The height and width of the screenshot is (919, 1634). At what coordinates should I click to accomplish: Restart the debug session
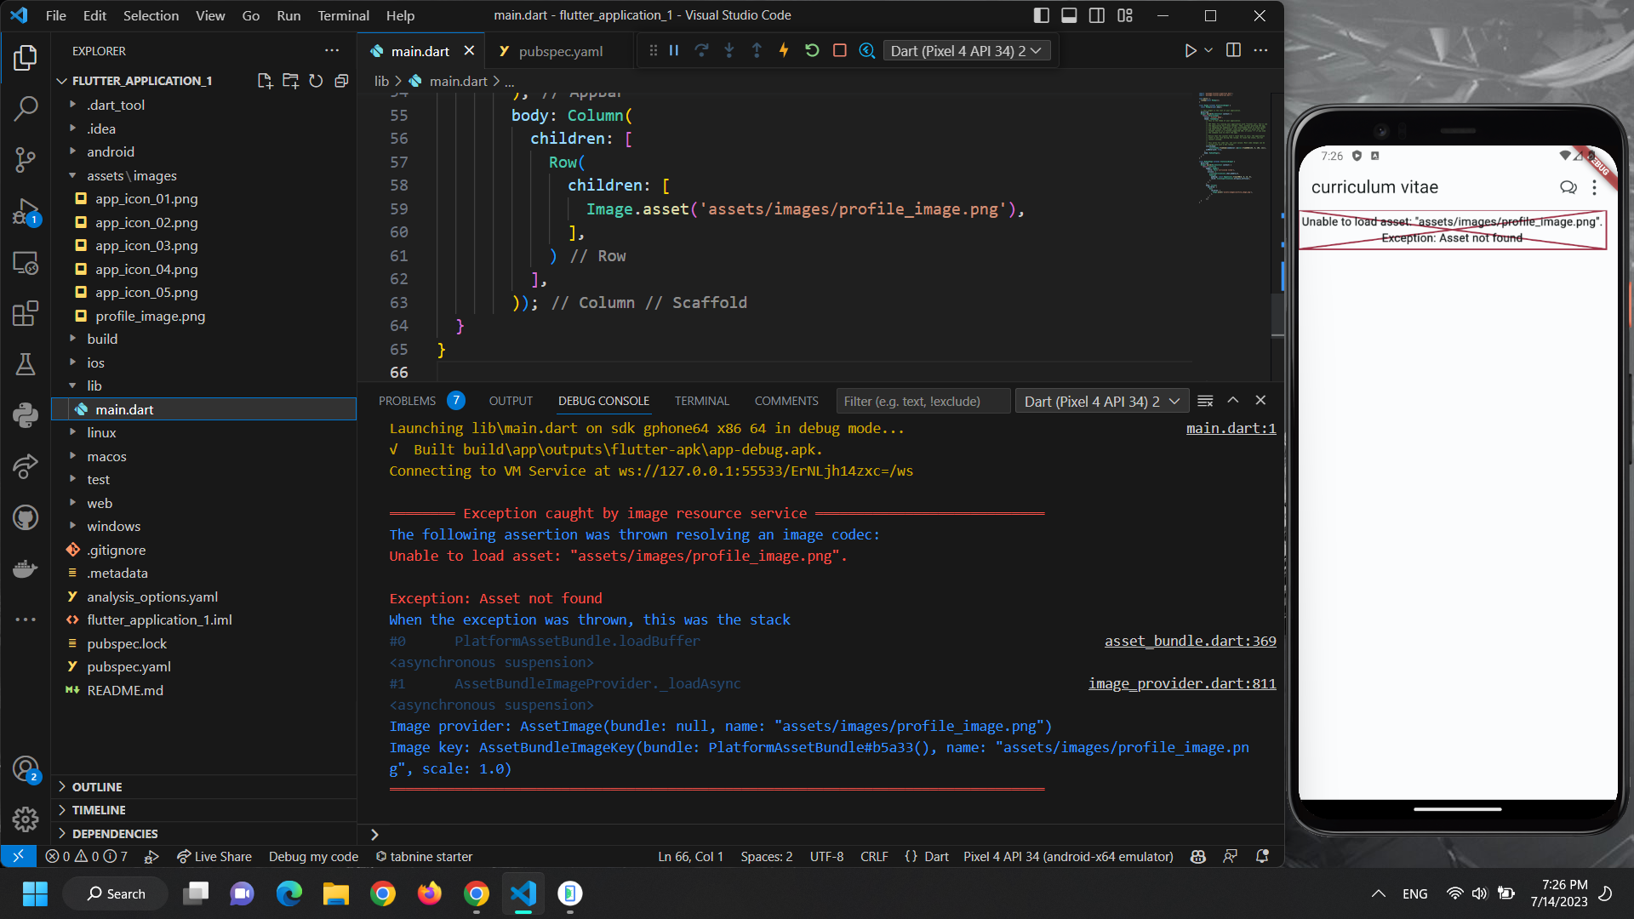click(x=812, y=51)
